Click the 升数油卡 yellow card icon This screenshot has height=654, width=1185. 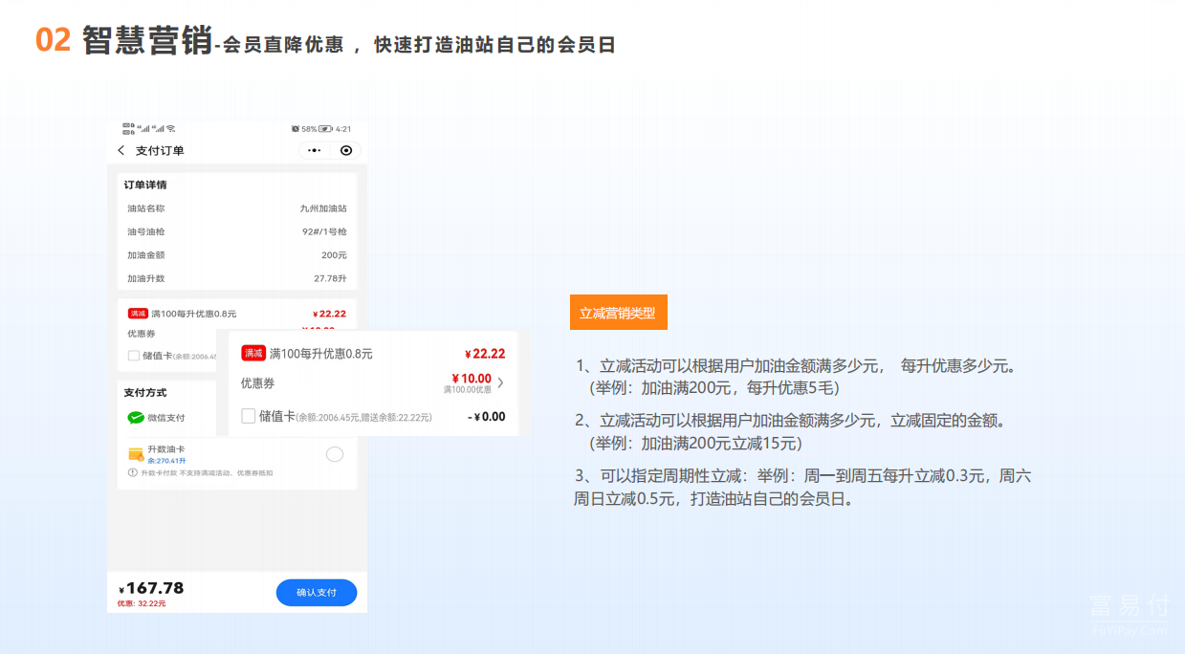point(136,454)
